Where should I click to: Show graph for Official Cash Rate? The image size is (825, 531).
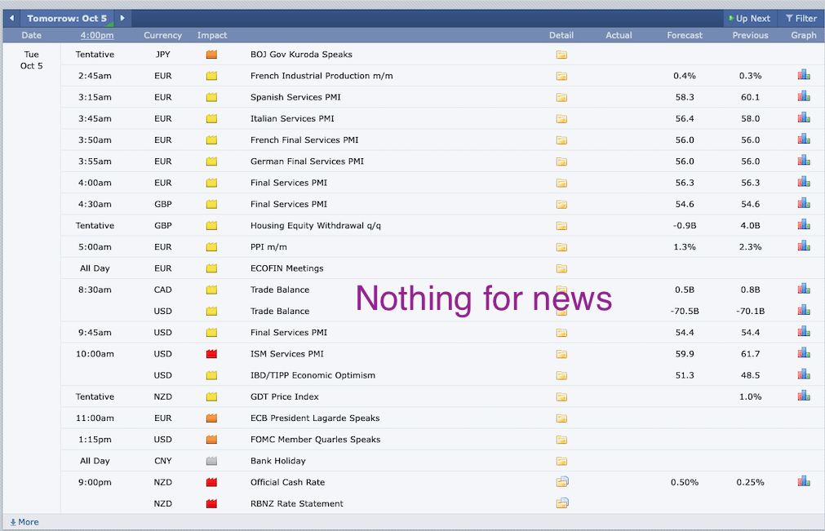804,481
